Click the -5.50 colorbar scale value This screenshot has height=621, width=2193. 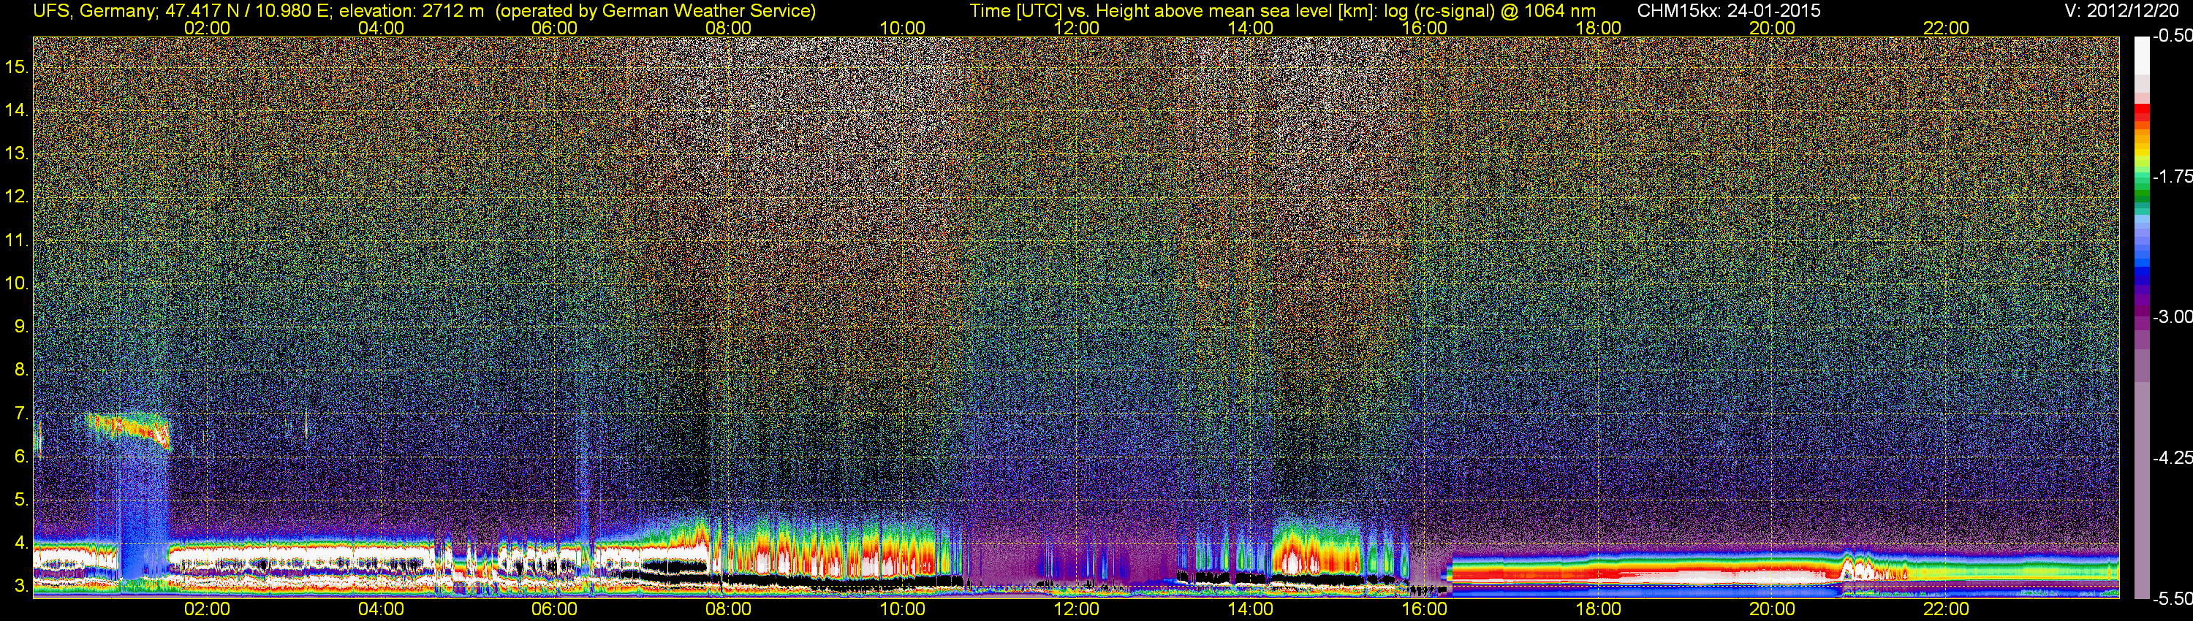[x=2172, y=598]
